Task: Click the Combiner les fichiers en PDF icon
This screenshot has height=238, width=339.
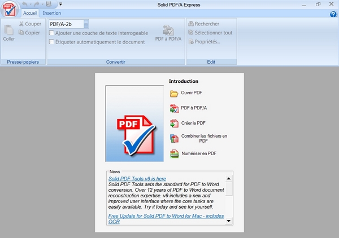Action: click(x=174, y=139)
